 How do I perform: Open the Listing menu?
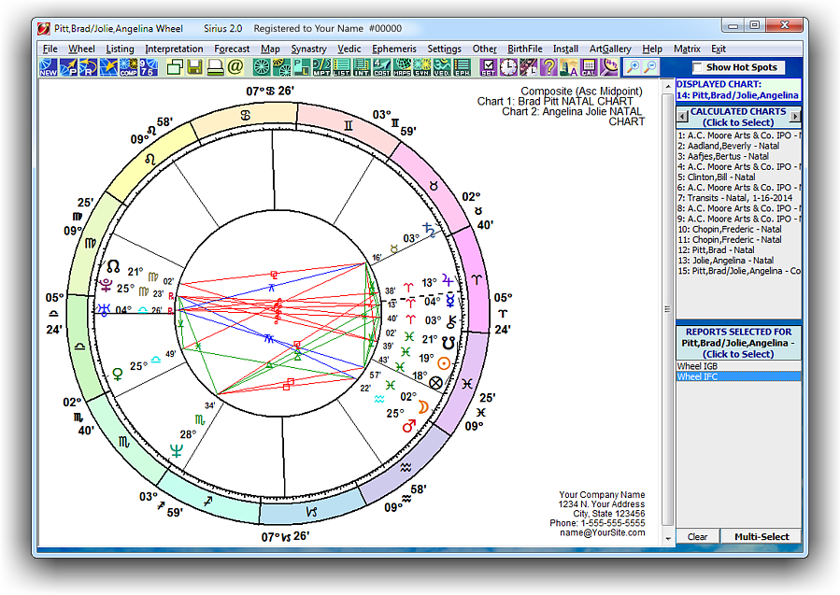point(120,49)
